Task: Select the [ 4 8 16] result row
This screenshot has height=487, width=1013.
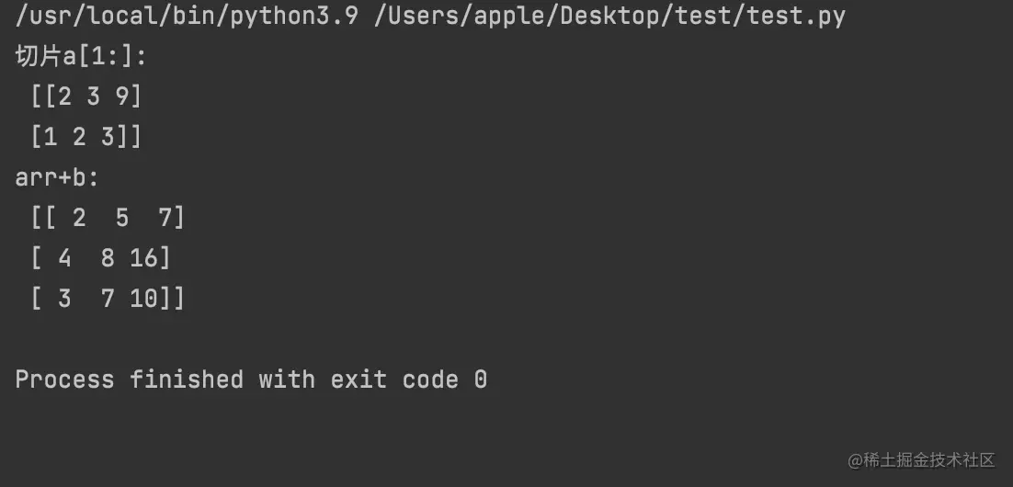Action: [100, 258]
